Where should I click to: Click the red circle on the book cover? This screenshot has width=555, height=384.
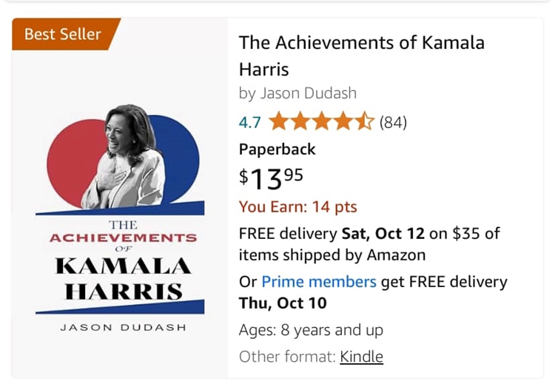[x=72, y=161]
